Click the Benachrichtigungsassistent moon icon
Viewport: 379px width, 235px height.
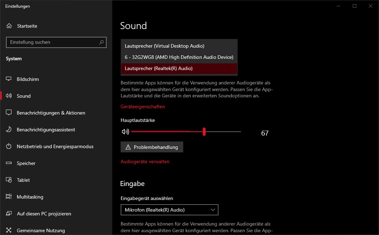9,130
